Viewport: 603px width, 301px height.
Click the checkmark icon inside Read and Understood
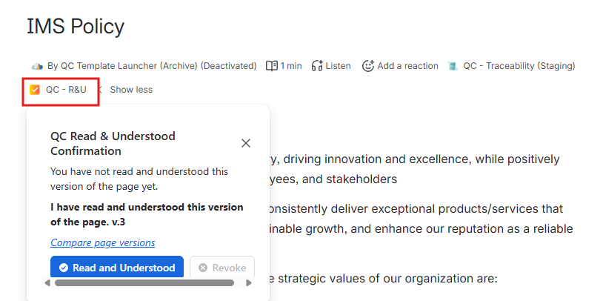pyautogui.click(x=64, y=268)
